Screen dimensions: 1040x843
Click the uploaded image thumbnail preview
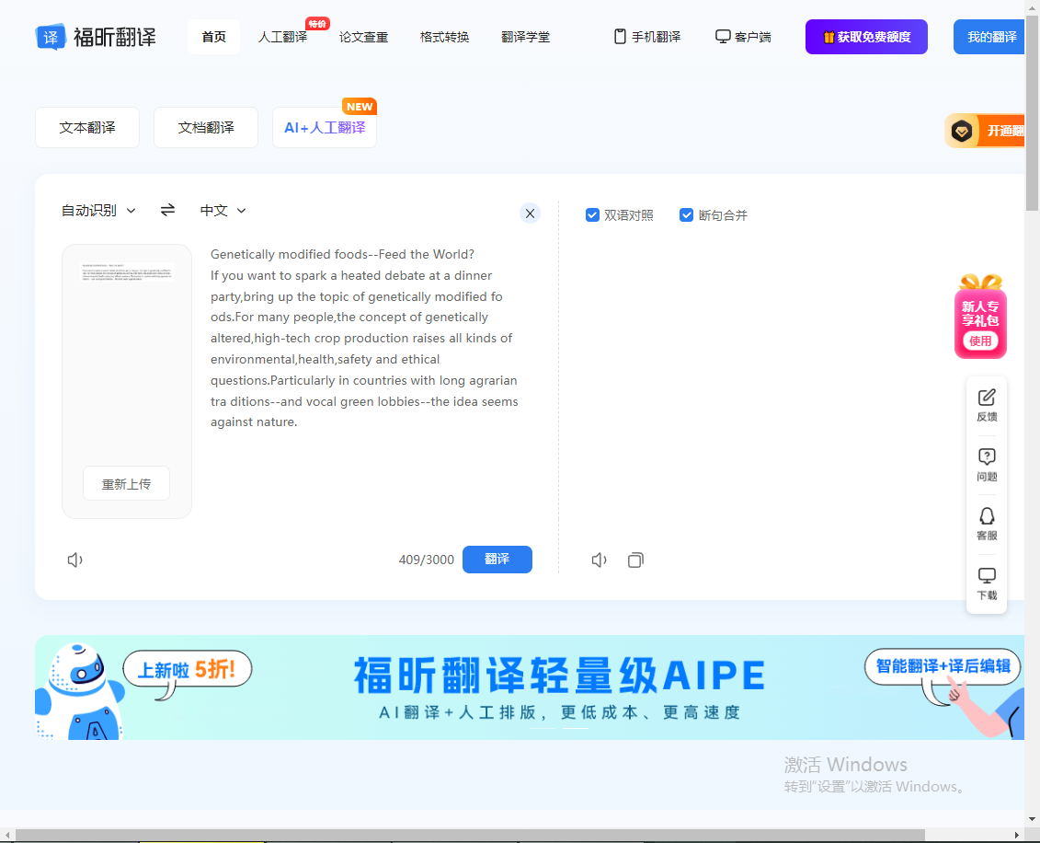tap(127, 272)
